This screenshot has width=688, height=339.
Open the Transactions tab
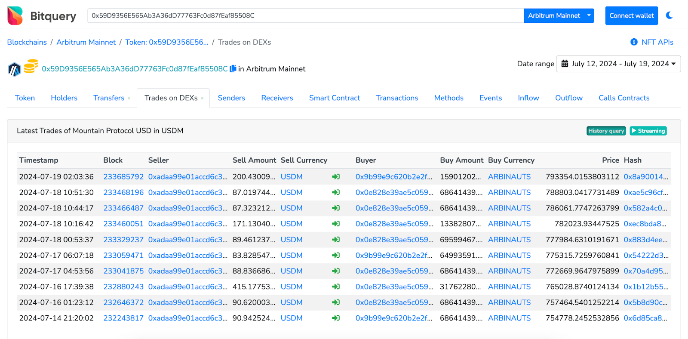coord(397,98)
